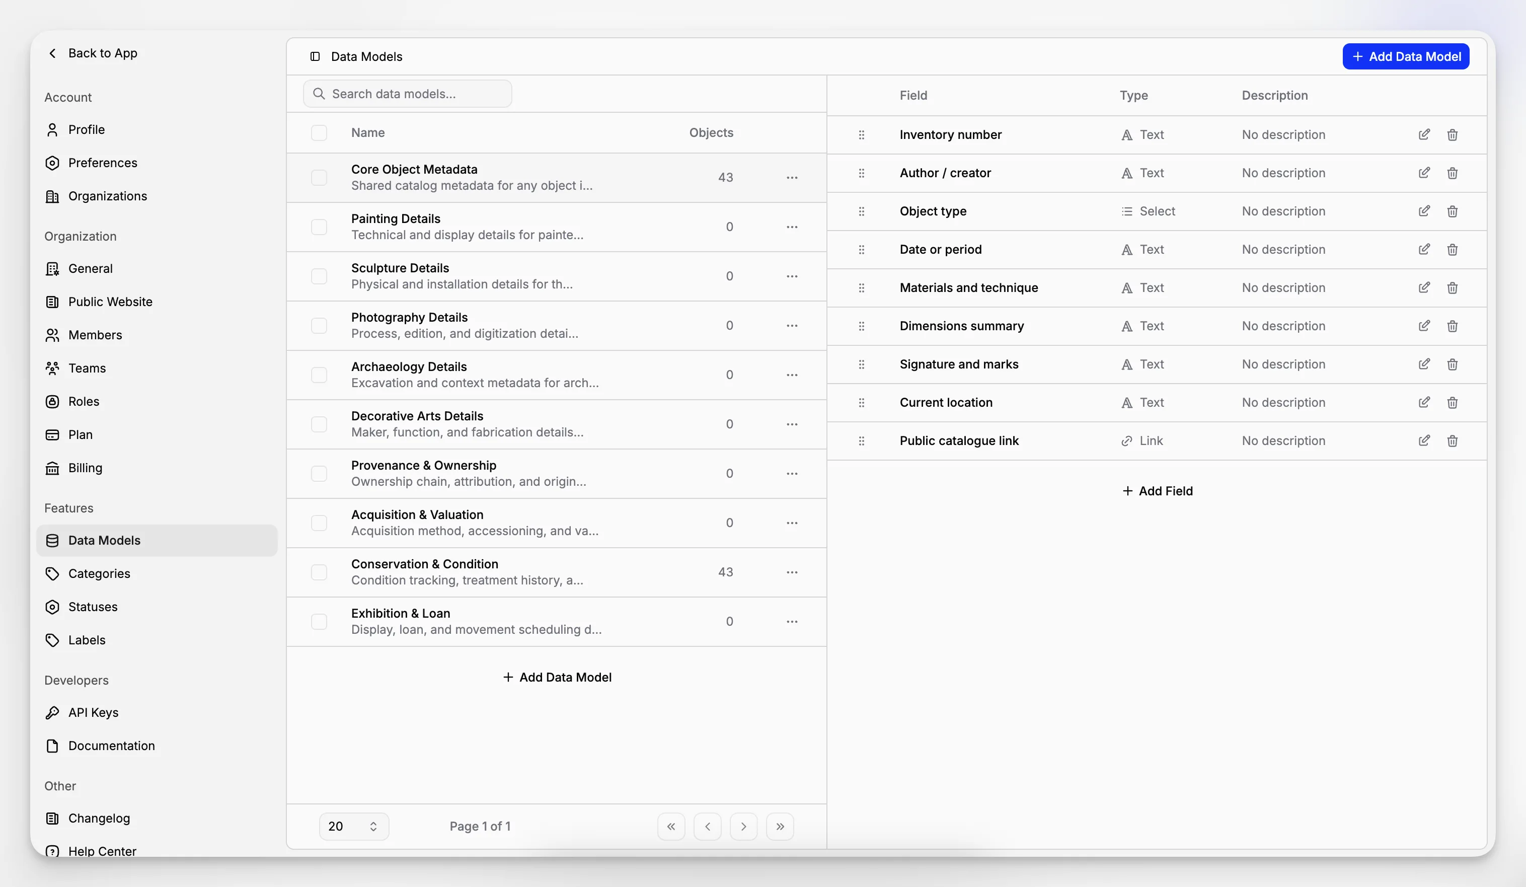
Task: Check the Photography Details row checkbox
Action: 319,325
